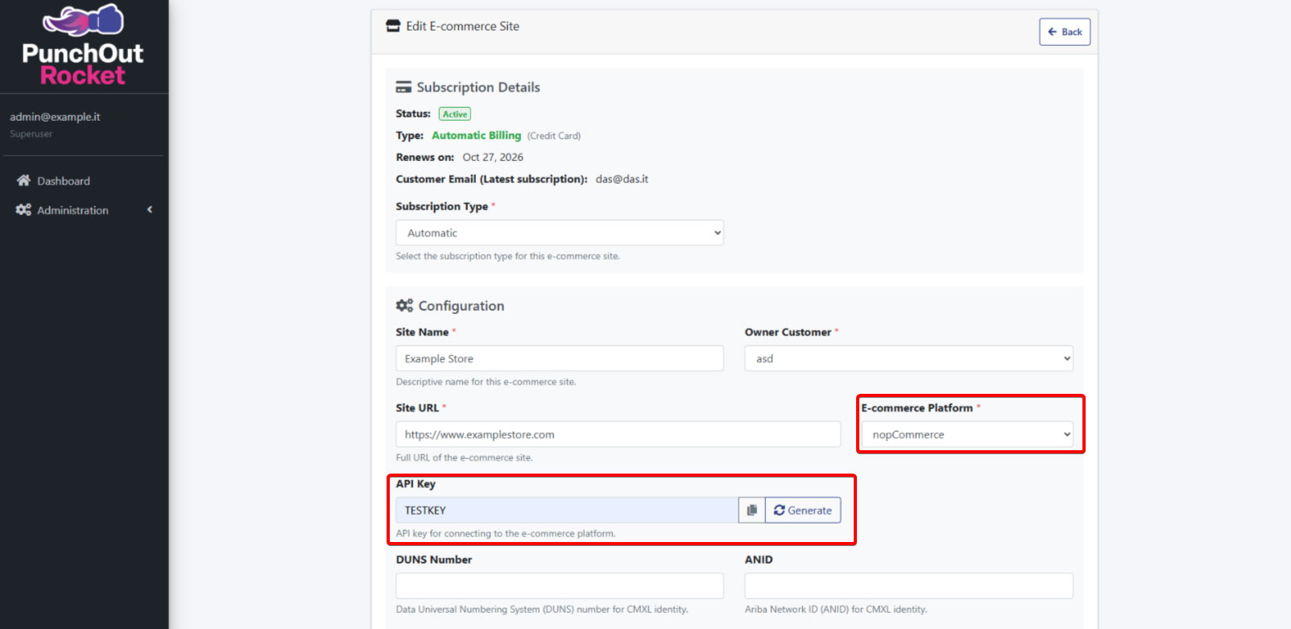Click the (Credit Card) text
This screenshot has height=629, width=1291.
pos(554,136)
